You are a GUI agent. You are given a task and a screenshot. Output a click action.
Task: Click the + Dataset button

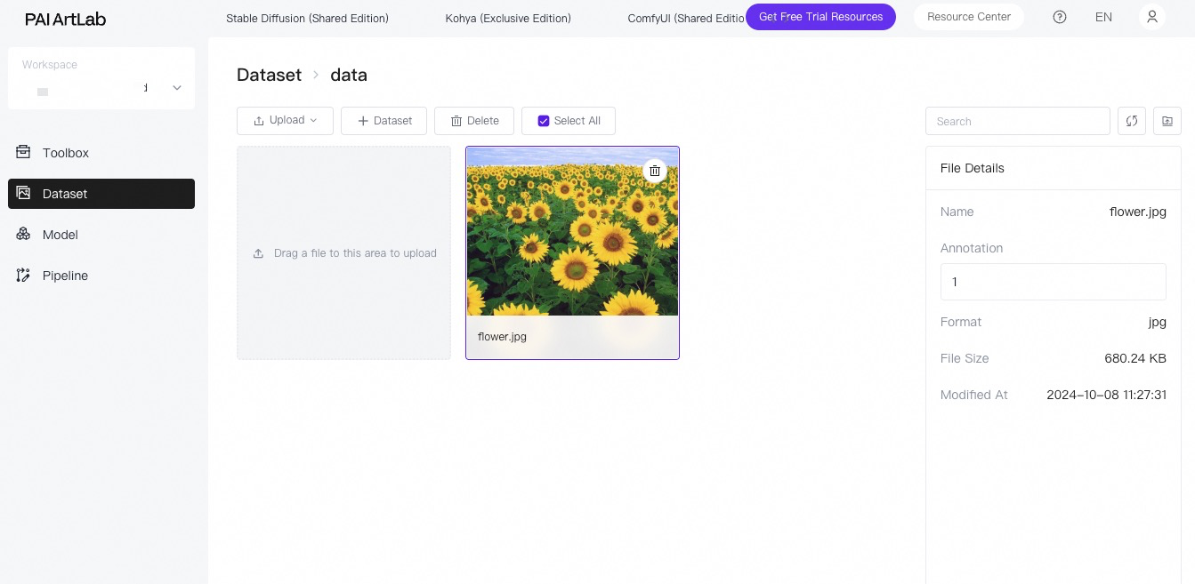pyautogui.click(x=384, y=121)
